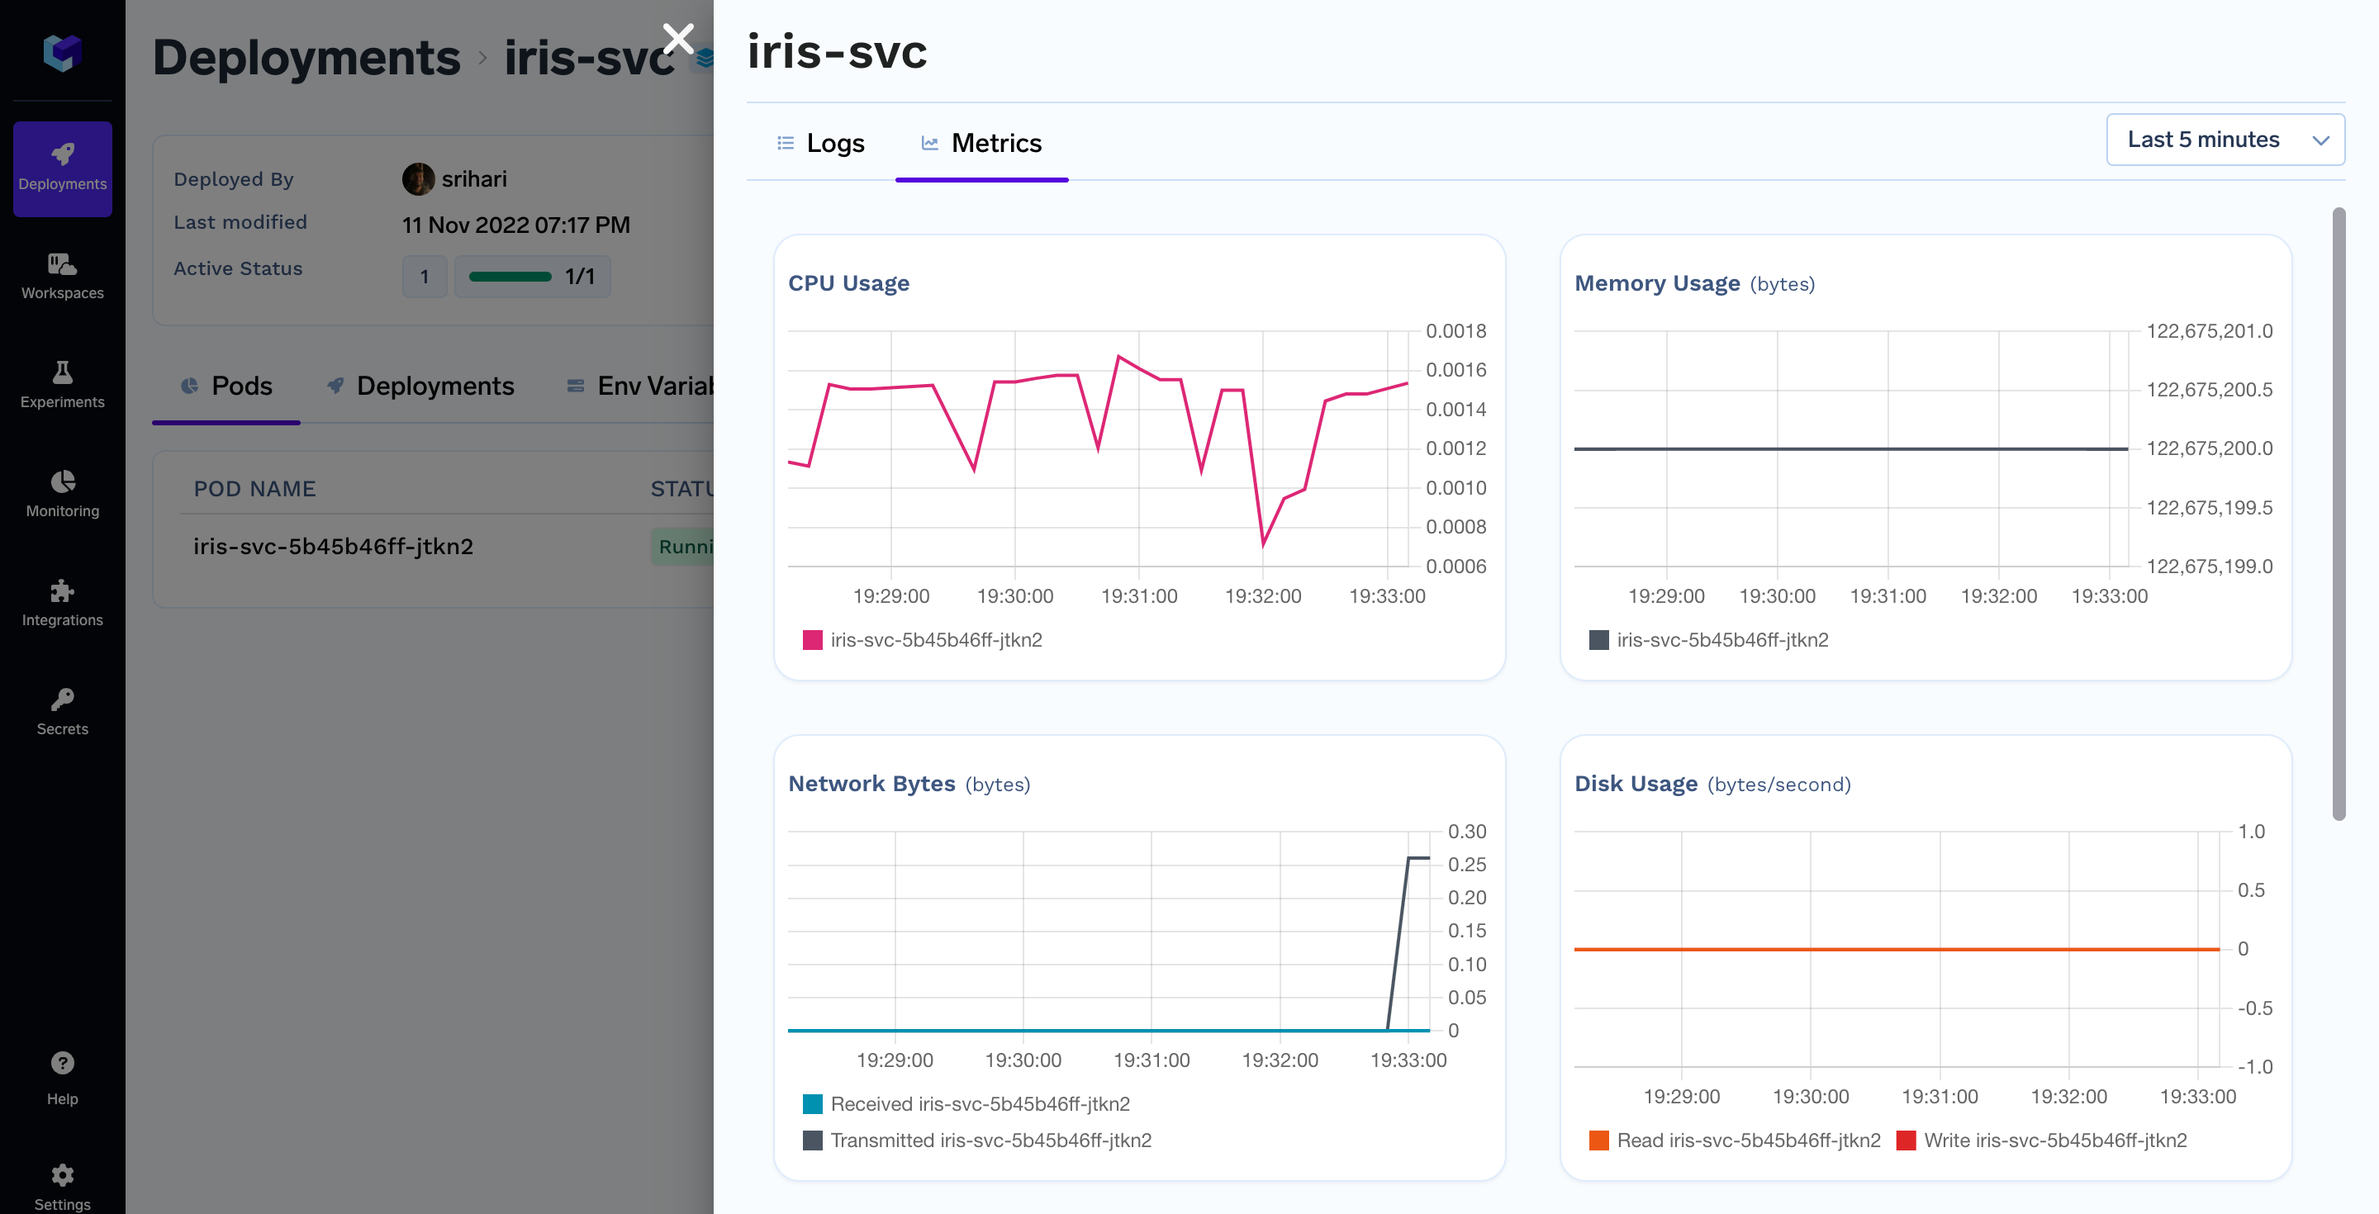Viewport: 2379px width, 1214px height.
Task: Open the Workspaces sidebar icon
Action: [x=62, y=276]
